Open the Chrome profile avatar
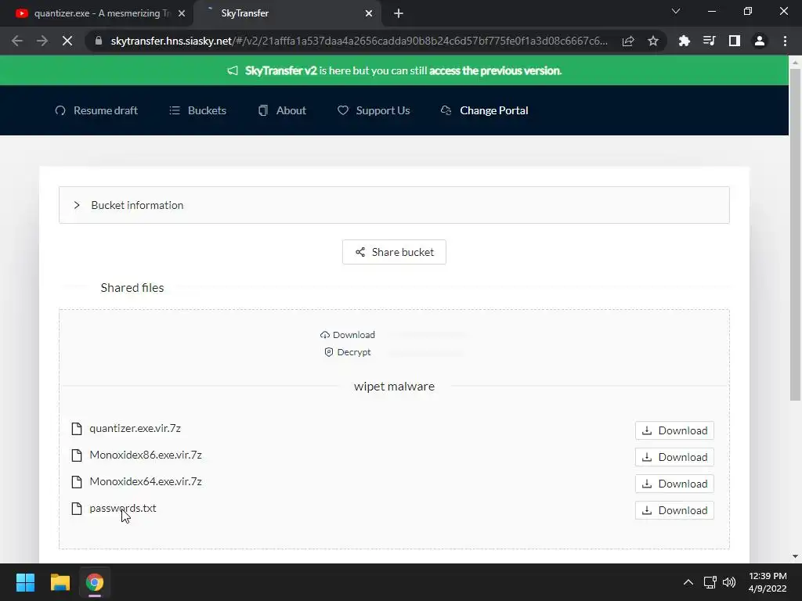Screen dimensions: 802x601 click(760, 41)
